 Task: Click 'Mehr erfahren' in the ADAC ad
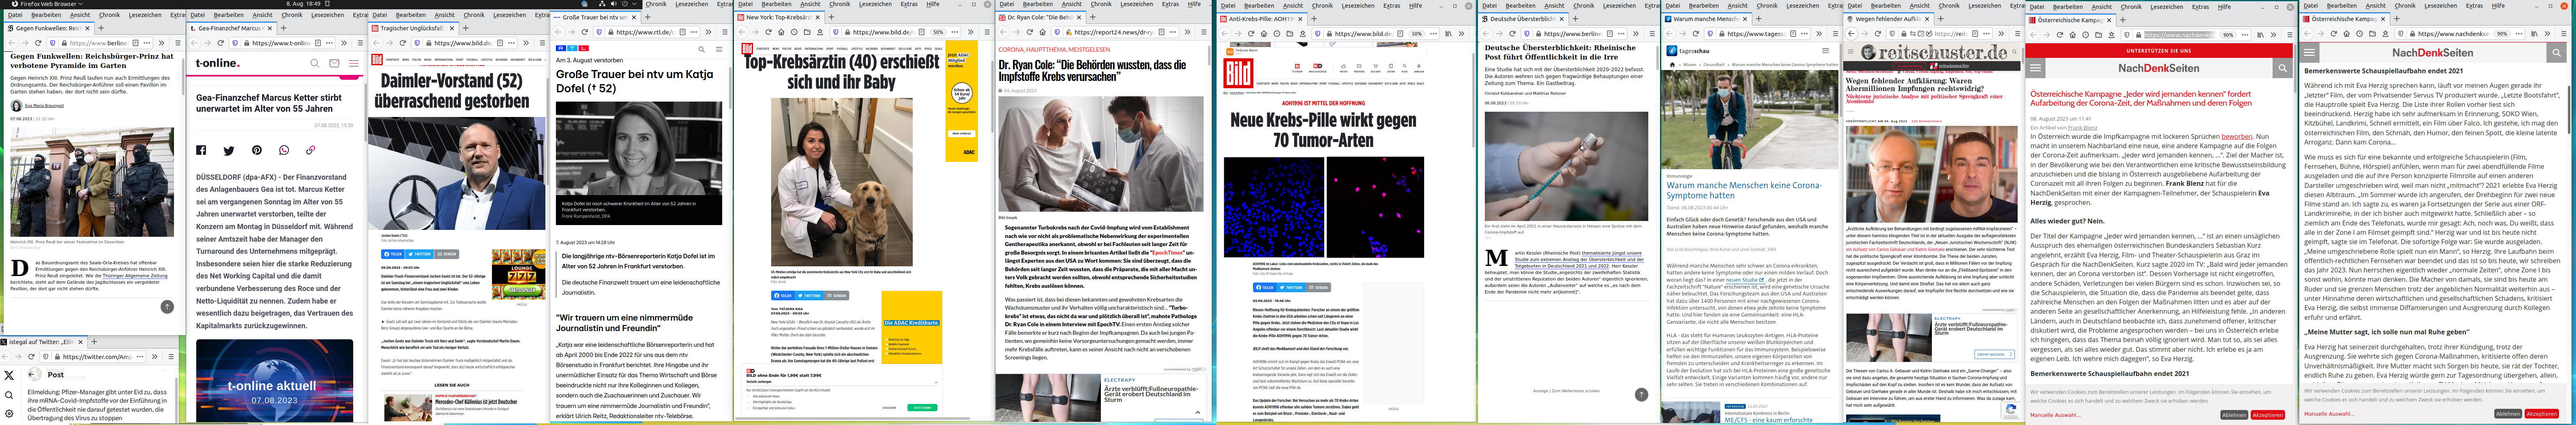(962, 134)
